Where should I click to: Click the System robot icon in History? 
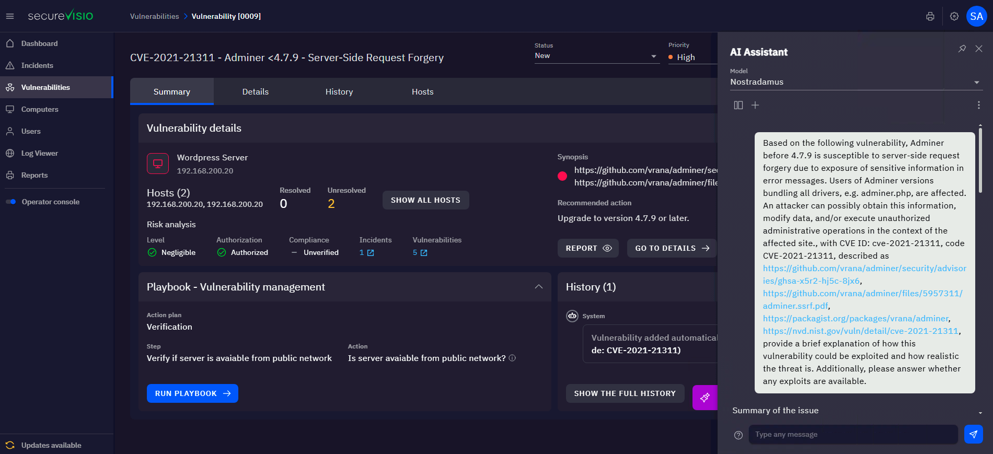pos(572,316)
